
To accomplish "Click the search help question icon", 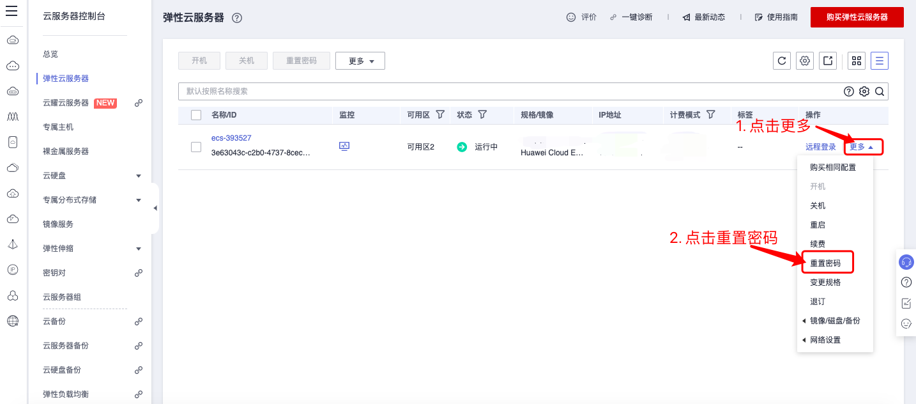I will (x=849, y=91).
